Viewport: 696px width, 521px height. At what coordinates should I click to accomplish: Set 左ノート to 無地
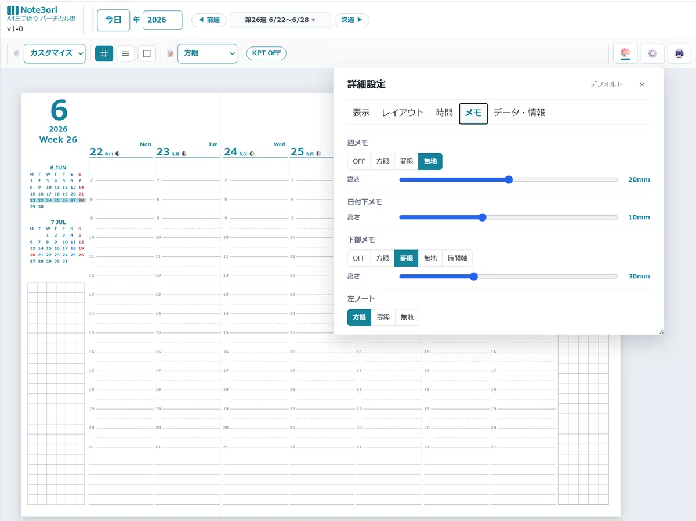(x=407, y=317)
